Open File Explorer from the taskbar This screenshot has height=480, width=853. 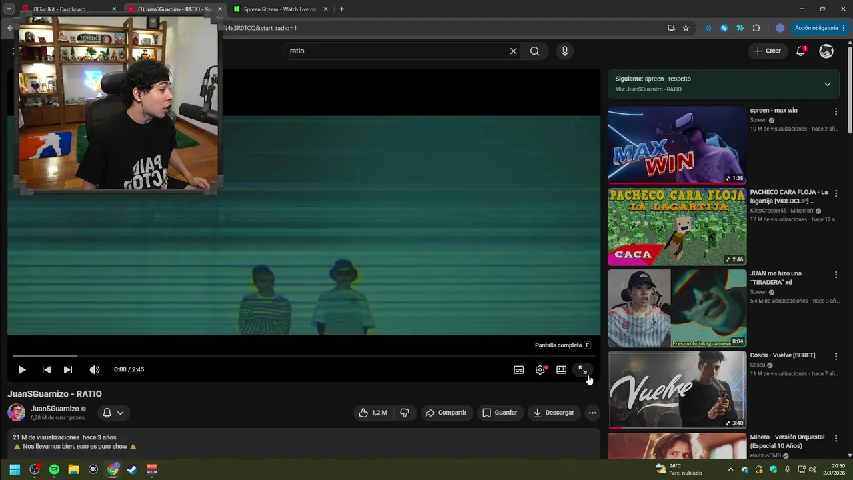[x=73, y=469]
